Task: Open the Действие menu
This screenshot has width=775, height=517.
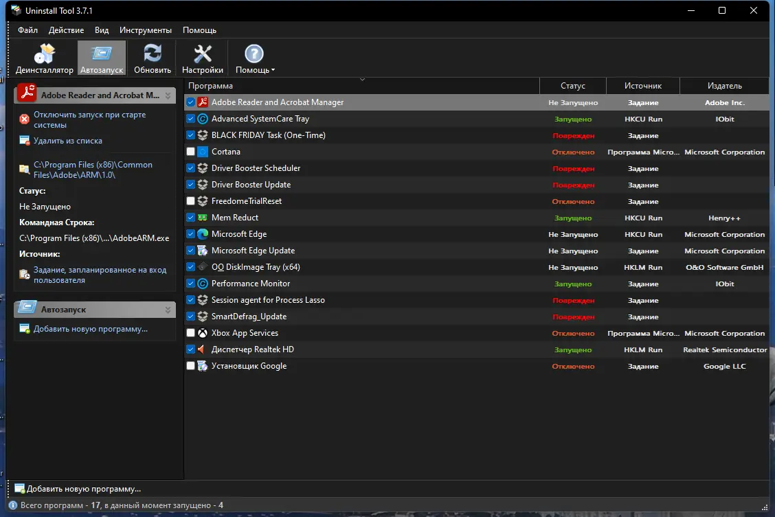Action: pyautogui.click(x=66, y=30)
